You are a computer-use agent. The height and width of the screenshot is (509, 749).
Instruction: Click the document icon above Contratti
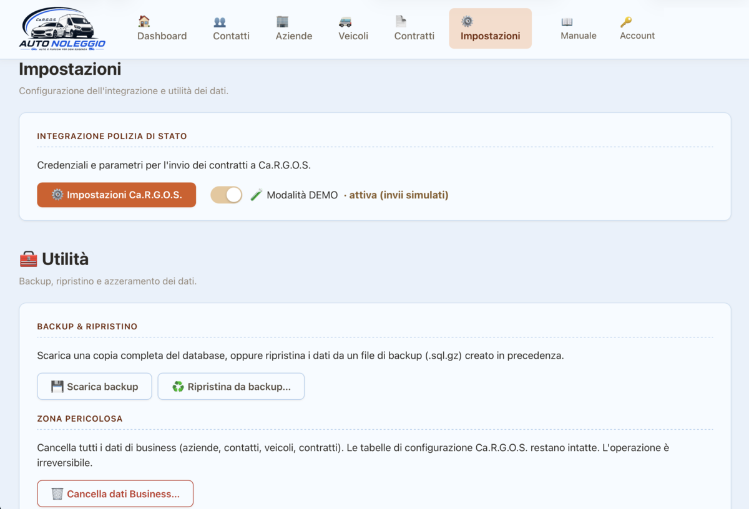[401, 21]
